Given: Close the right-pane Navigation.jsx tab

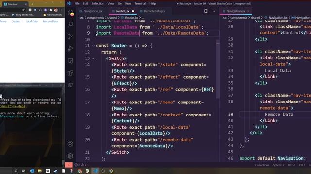Looking at the screenshot, I should [x=248, y=11].
